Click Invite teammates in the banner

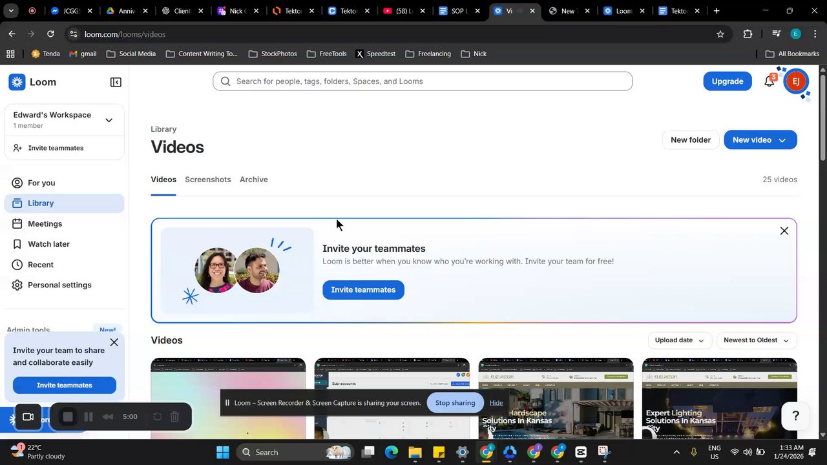[363, 290]
